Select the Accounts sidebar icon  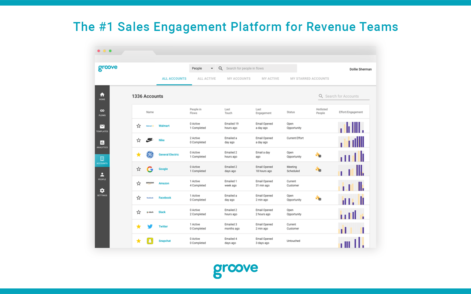pyautogui.click(x=102, y=160)
